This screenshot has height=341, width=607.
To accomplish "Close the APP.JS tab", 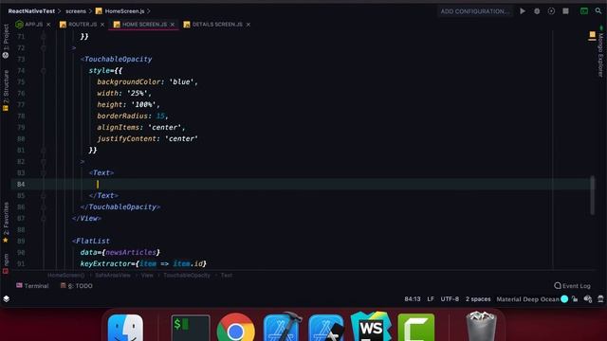I will (48, 25).
